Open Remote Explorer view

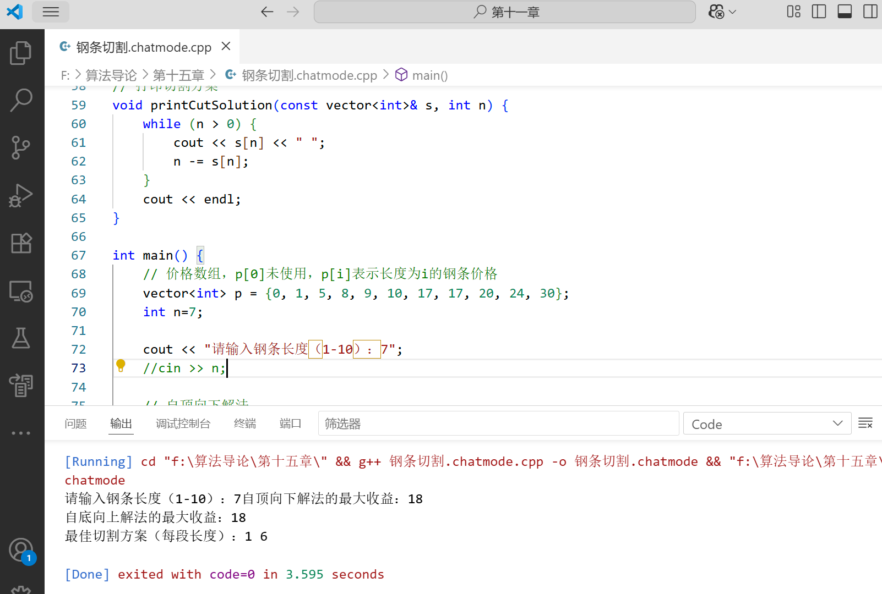(x=21, y=291)
